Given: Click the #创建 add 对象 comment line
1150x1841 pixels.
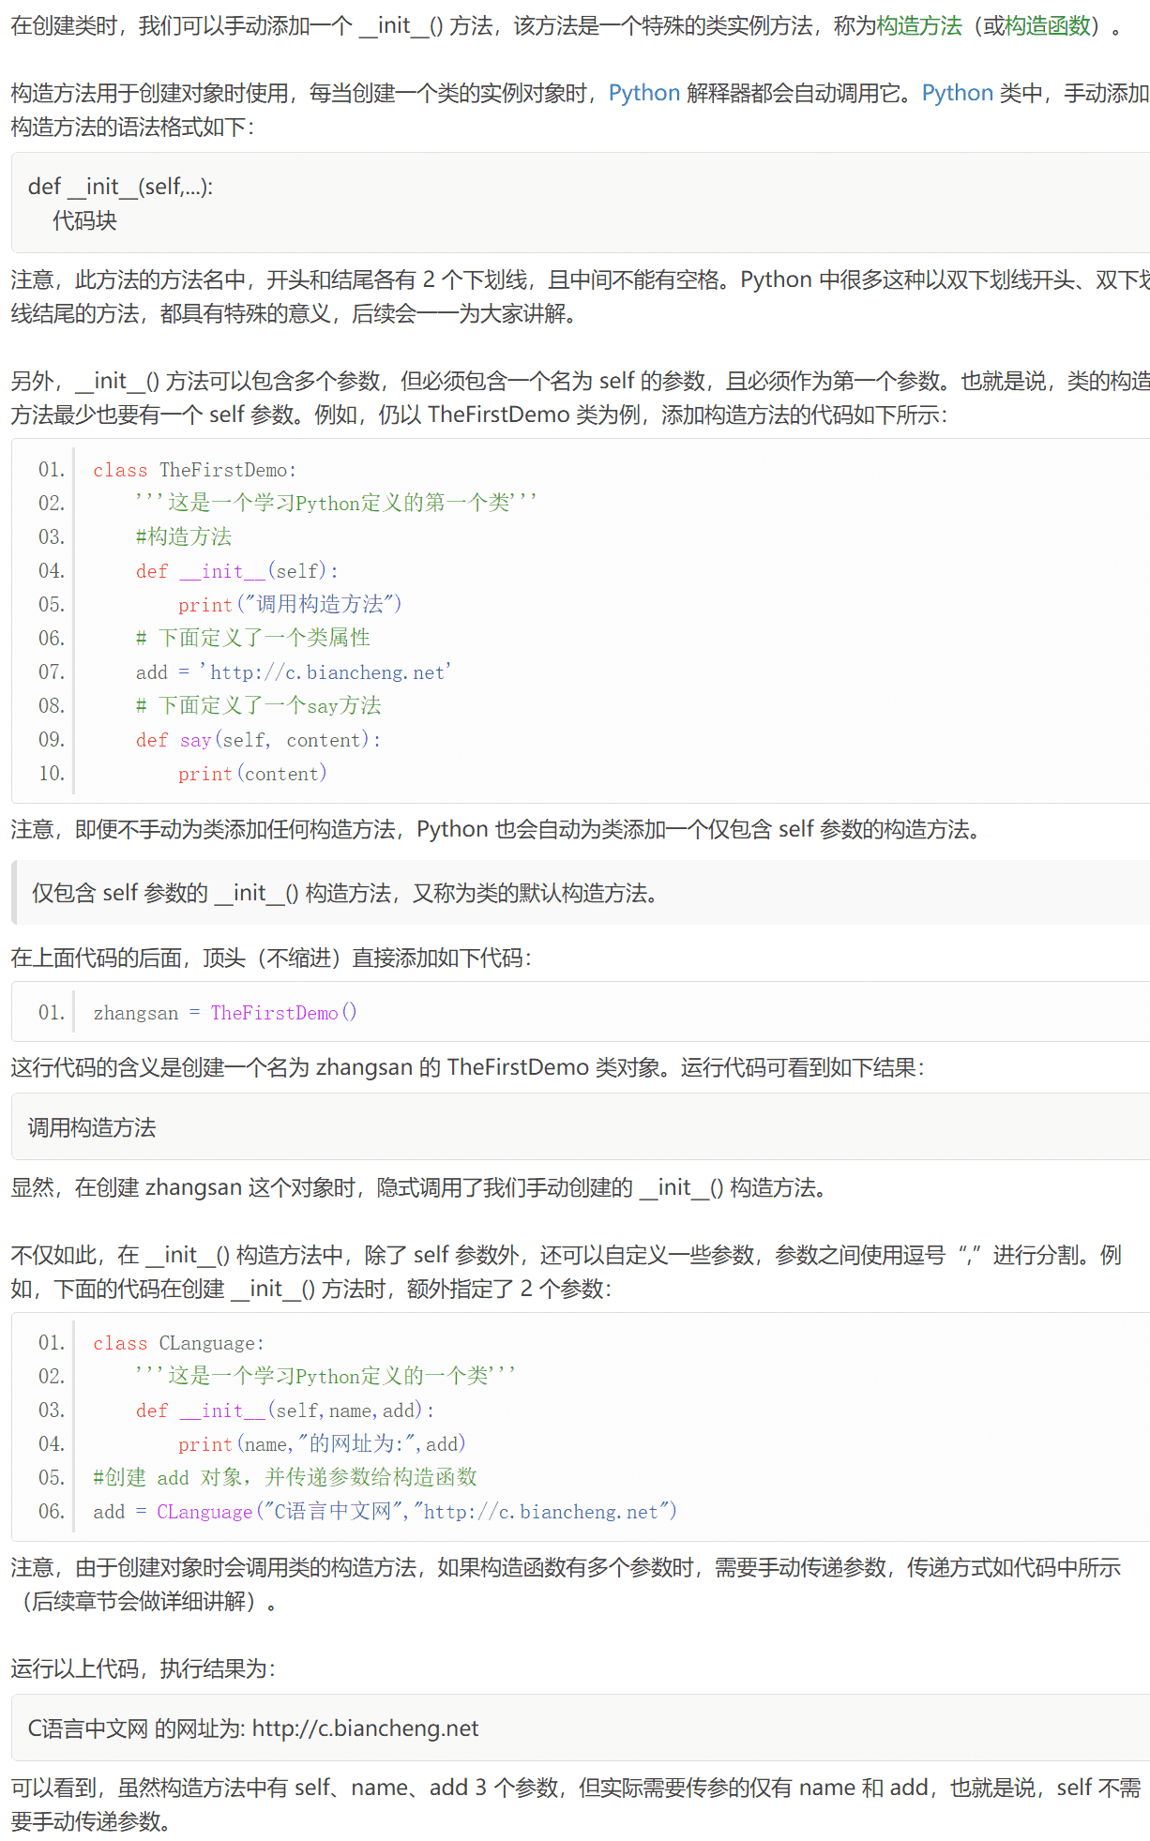Looking at the screenshot, I should 284,1478.
